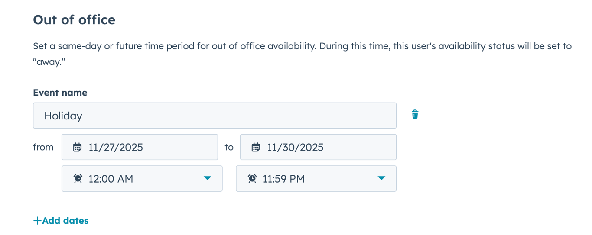Open the from date field 11/27/2025
592x235 pixels.
pos(140,147)
